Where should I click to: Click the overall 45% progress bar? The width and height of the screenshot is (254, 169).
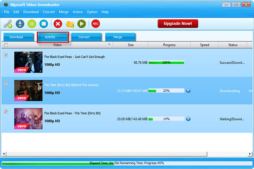[x=127, y=163]
